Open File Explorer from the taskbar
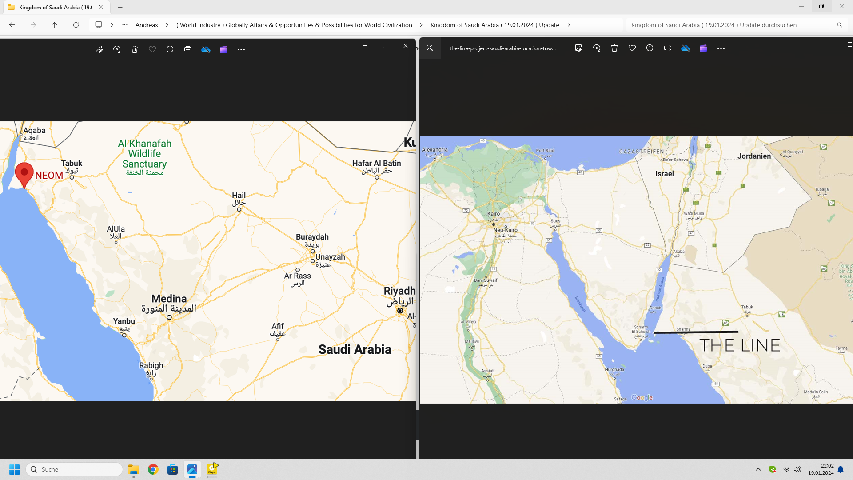The image size is (853, 480). [x=134, y=469]
